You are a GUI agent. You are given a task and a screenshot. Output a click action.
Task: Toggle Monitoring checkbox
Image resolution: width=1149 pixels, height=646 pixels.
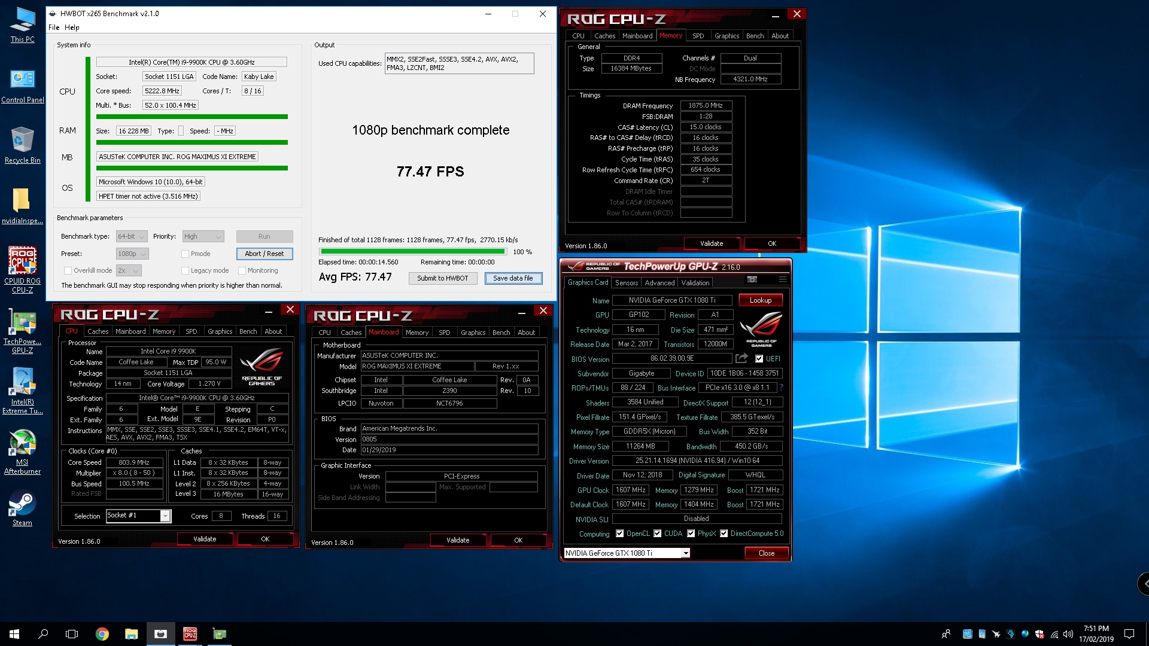pyautogui.click(x=242, y=270)
